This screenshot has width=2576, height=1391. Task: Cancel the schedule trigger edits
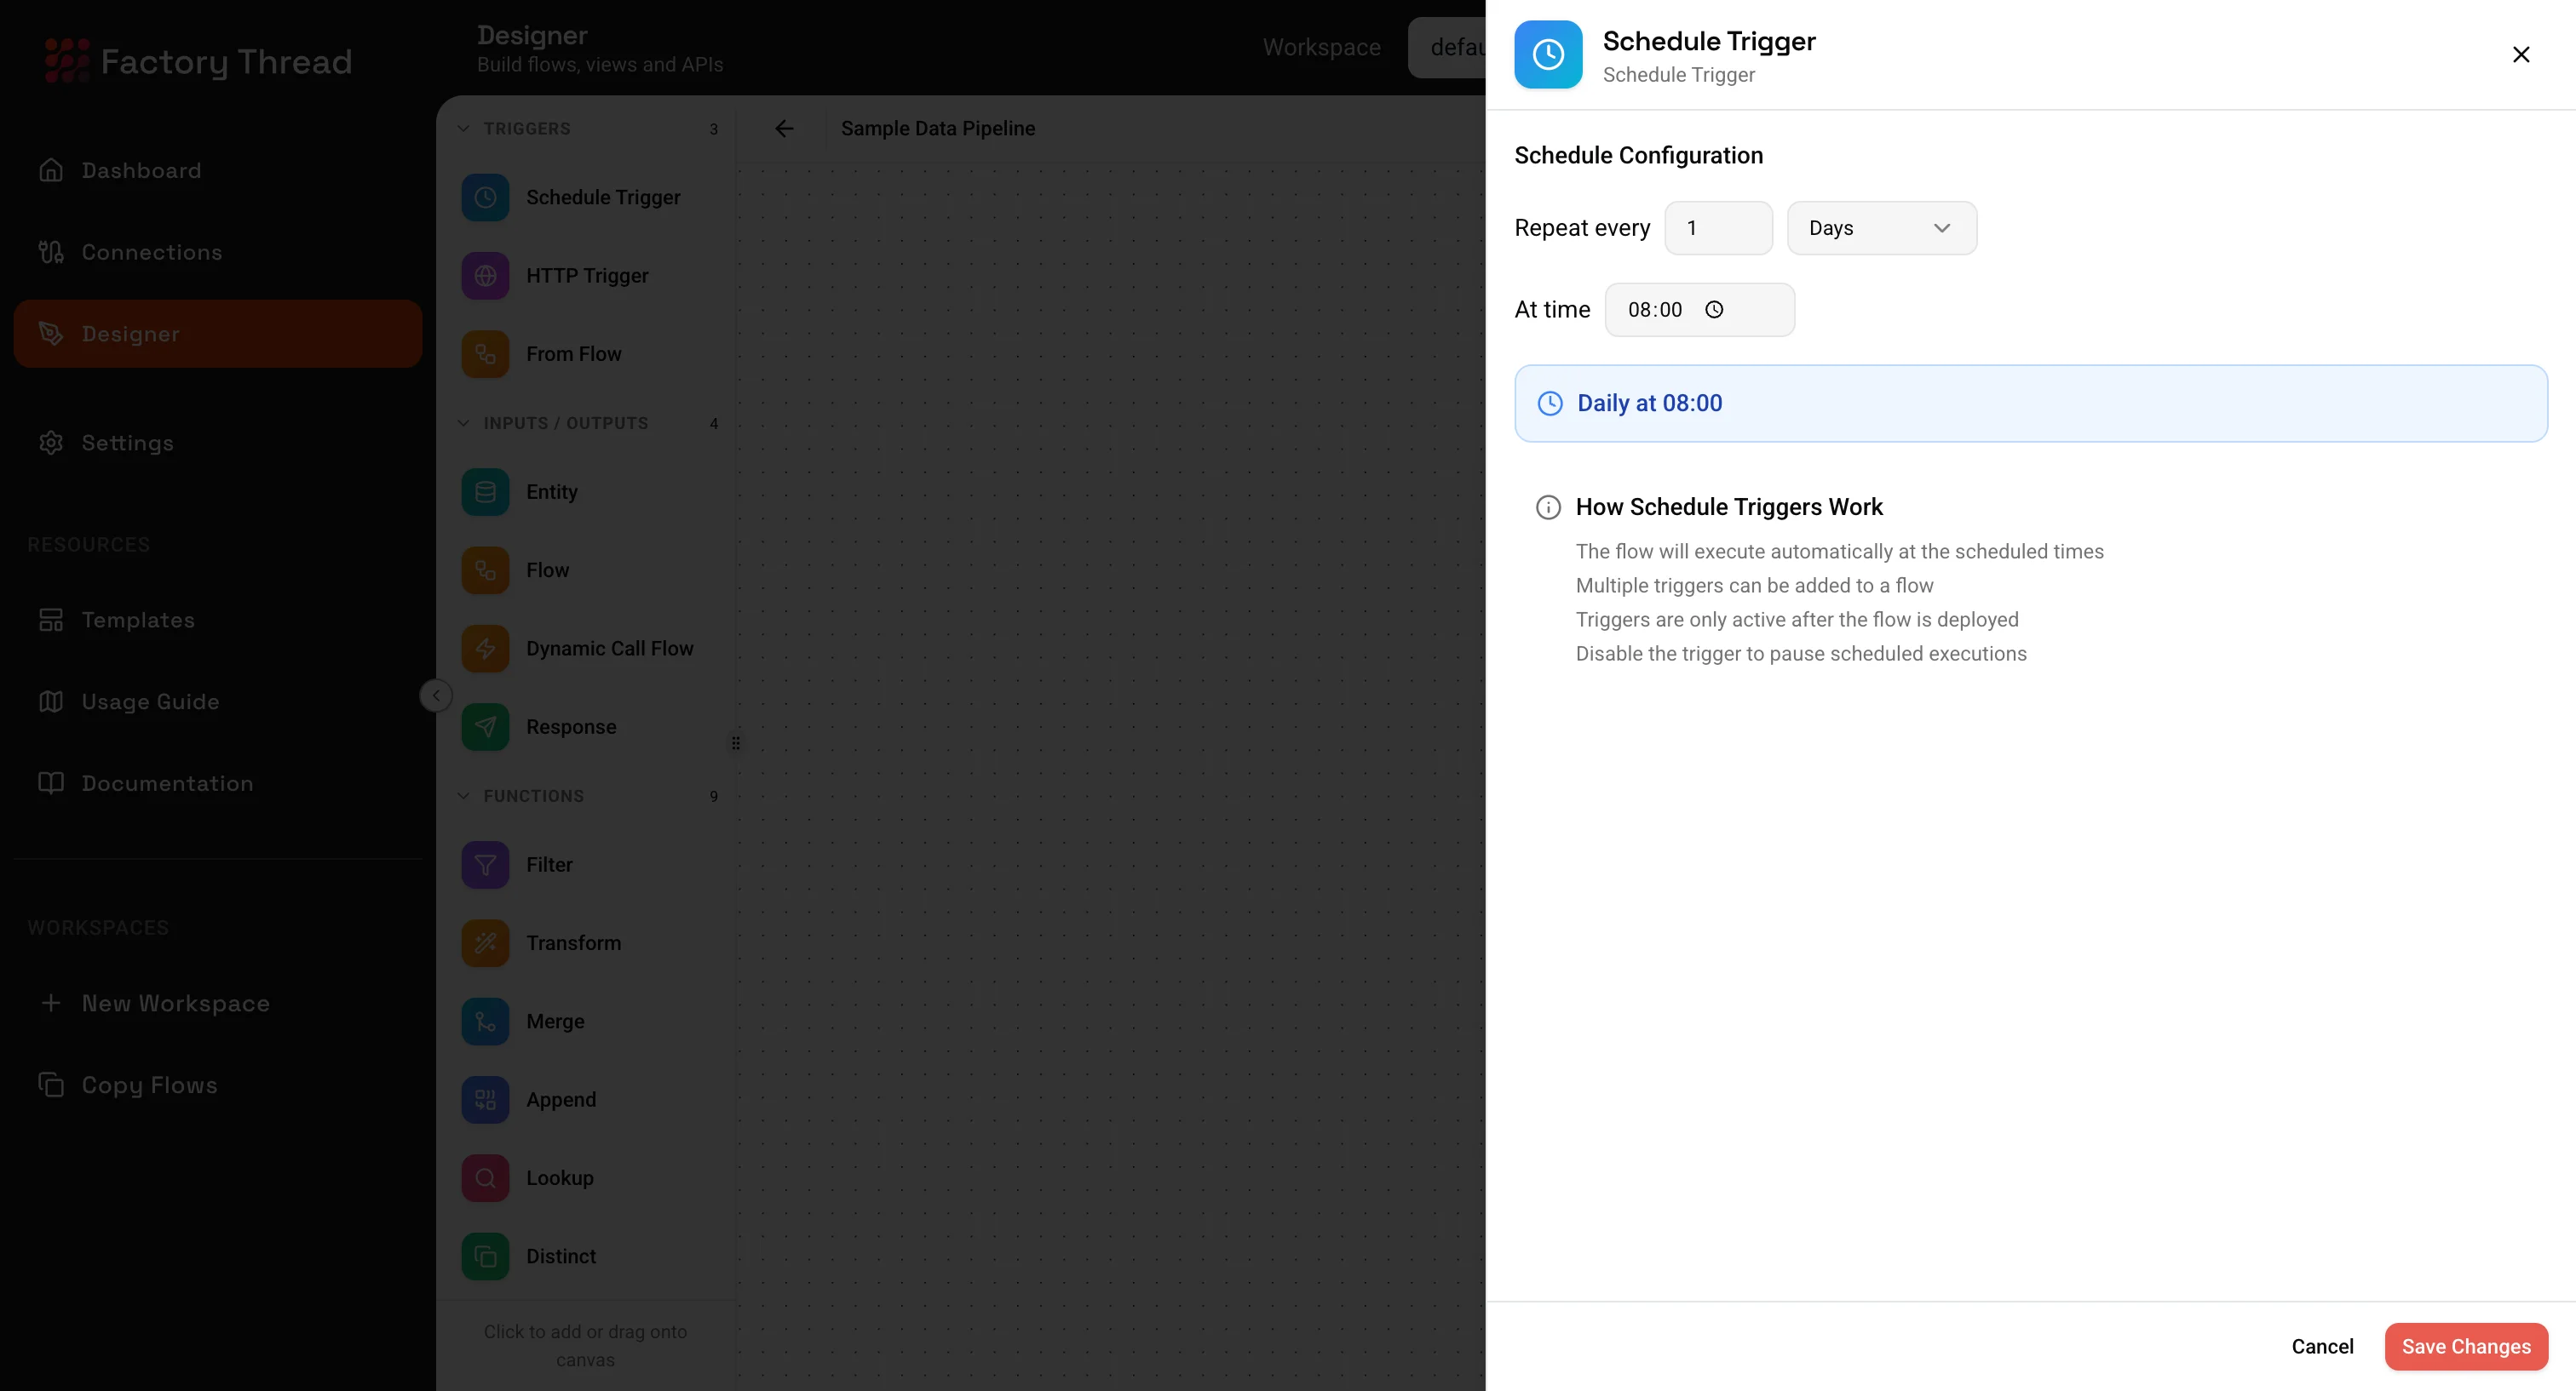[x=2322, y=1346]
